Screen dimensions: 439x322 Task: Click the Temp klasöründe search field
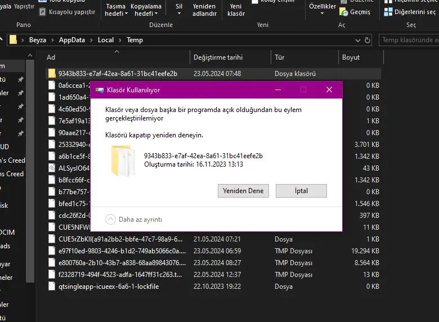[x=409, y=40]
